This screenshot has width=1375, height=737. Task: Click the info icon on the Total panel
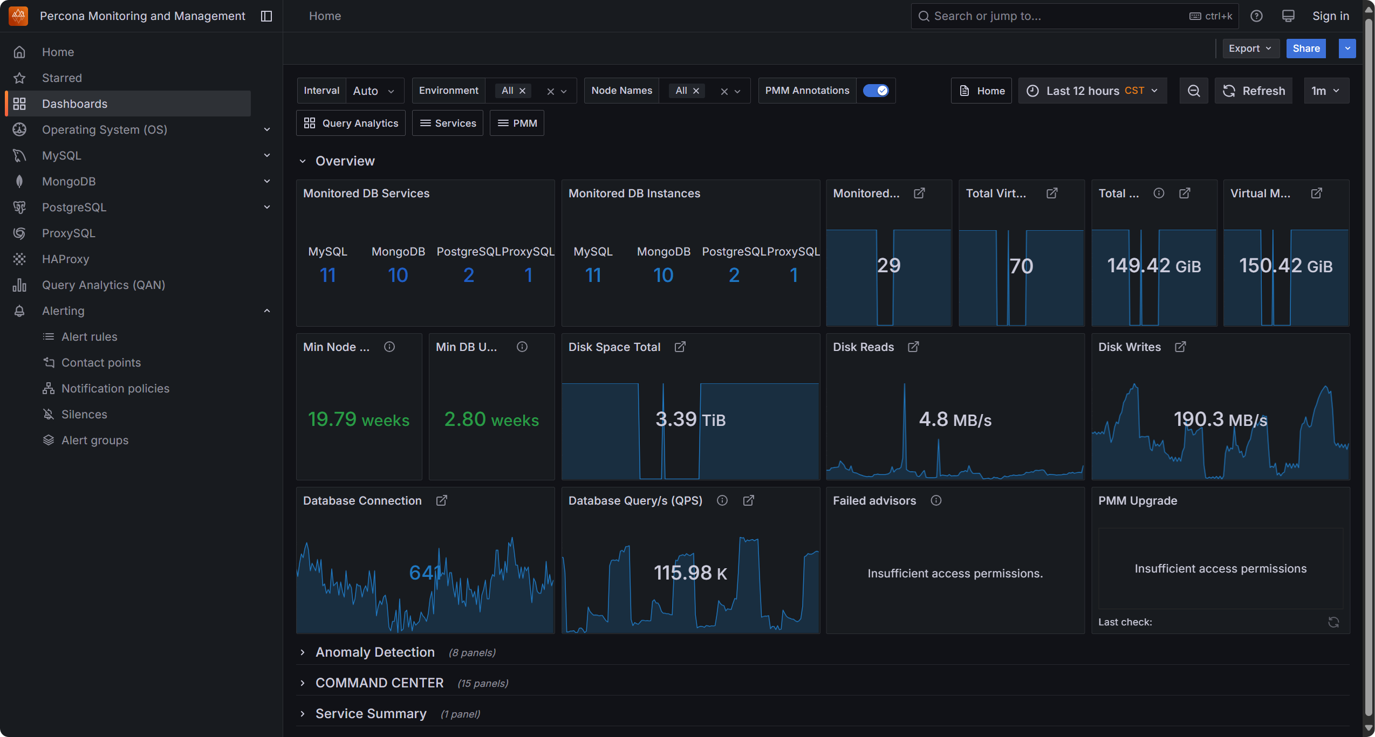[1159, 193]
